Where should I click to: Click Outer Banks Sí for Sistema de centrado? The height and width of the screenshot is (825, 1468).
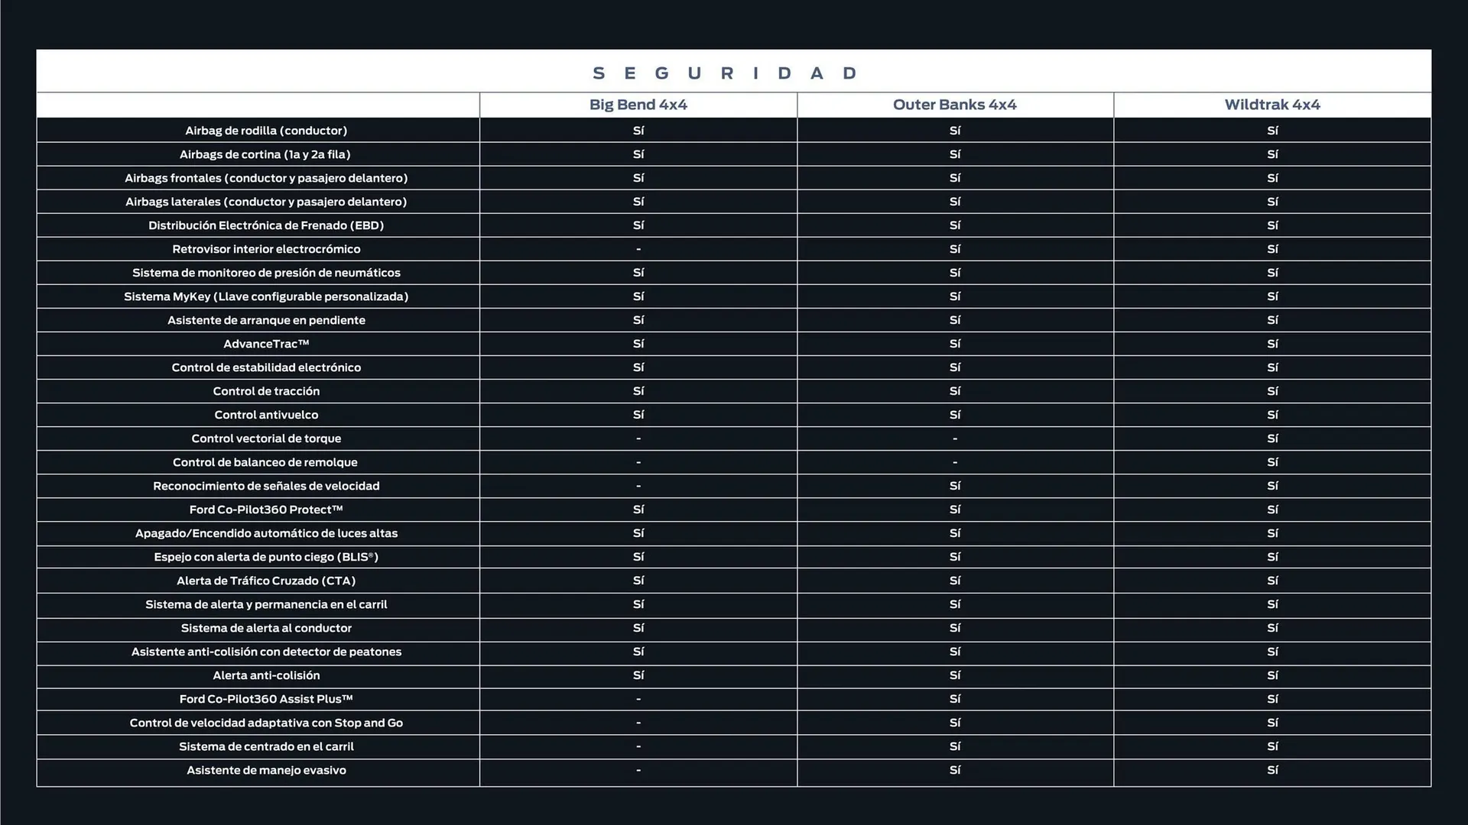[x=955, y=746]
